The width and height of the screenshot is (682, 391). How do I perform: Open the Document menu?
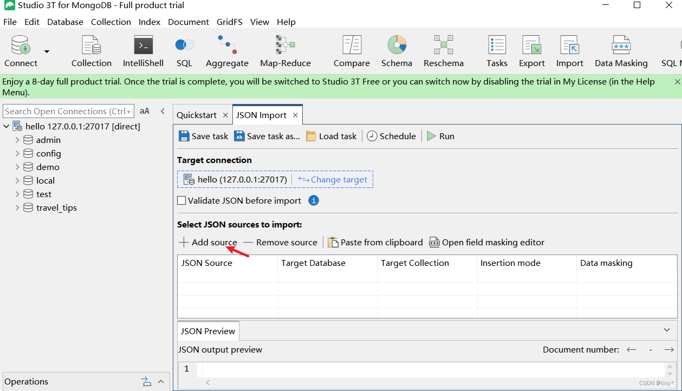click(189, 22)
